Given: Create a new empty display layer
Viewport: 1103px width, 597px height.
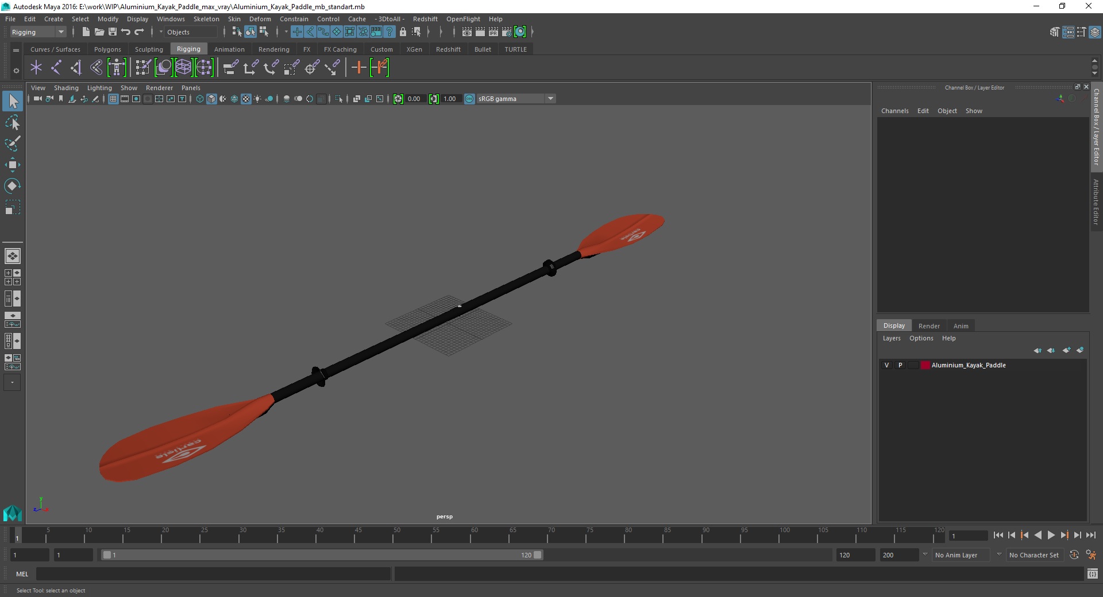Looking at the screenshot, I should (x=1066, y=350).
